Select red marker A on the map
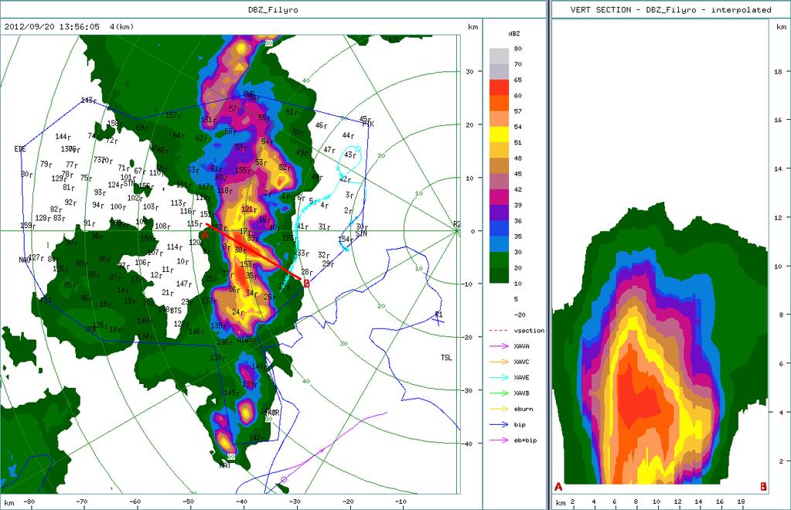The width and height of the screenshot is (791, 510). [205, 235]
